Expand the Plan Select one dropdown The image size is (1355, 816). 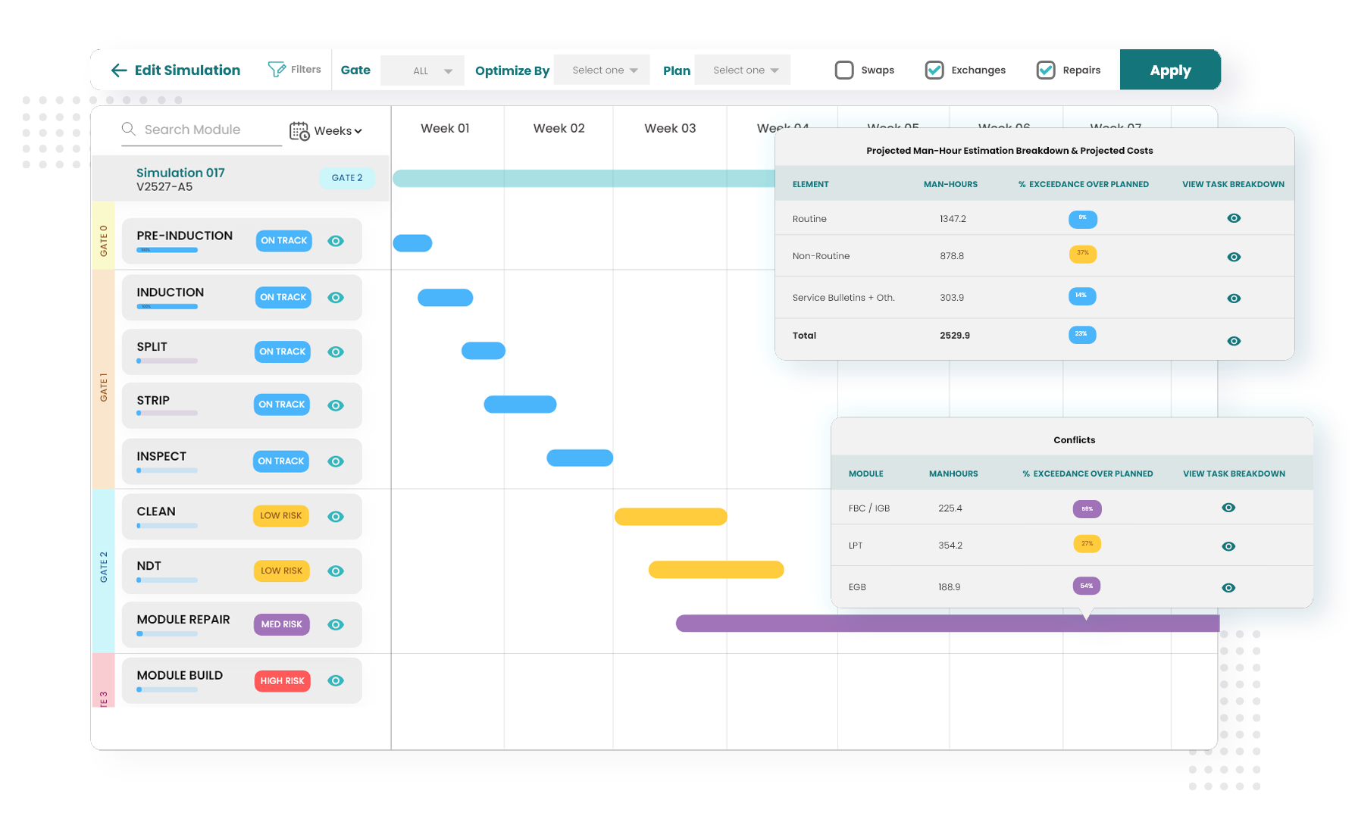point(743,70)
